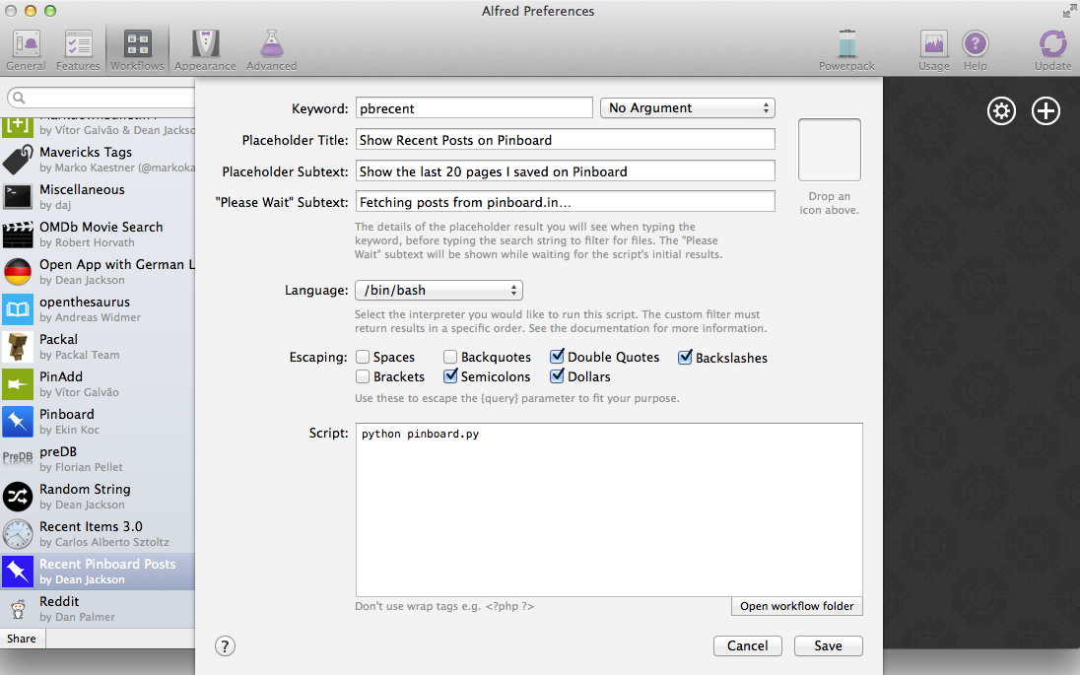Image resolution: width=1080 pixels, height=675 pixels.
Task: Enable Brackets escaping checkbox
Action: click(x=363, y=376)
